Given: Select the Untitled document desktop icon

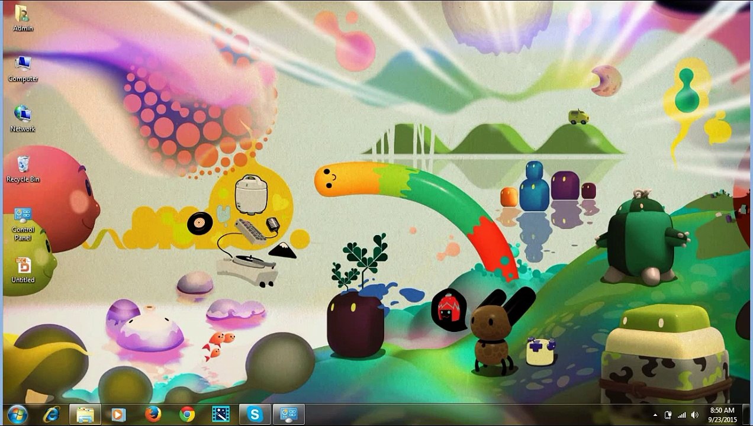Looking at the screenshot, I should tap(23, 270).
